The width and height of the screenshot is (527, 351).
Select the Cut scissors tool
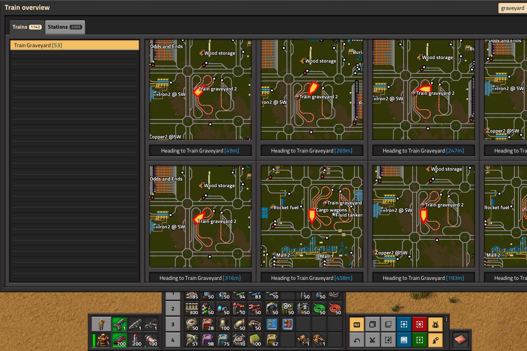tap(373, 340)
